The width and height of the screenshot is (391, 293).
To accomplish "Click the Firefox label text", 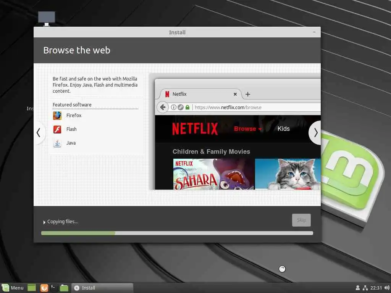I will click(x=74, y=116).
